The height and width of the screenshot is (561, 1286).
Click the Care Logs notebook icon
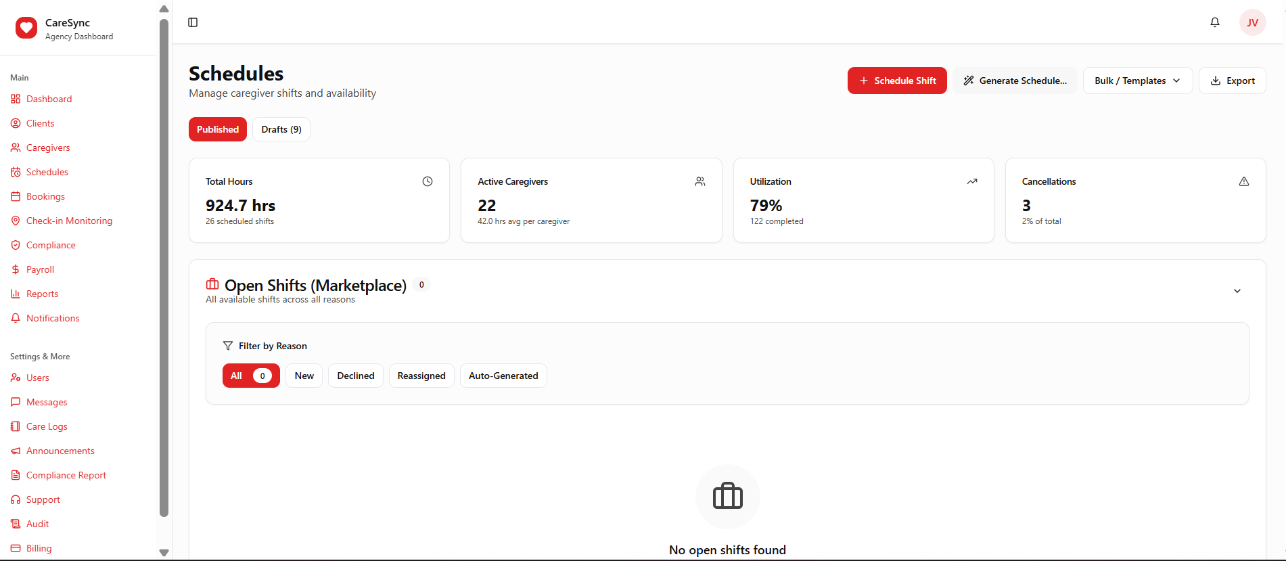[16, 426]
